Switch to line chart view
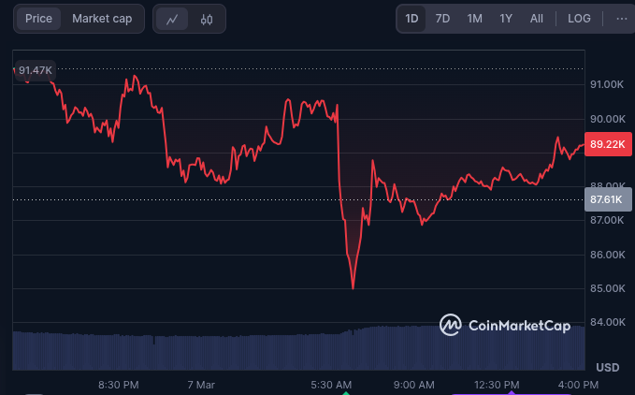This screenshot has height=395, width=635. (x=172, y=19)
